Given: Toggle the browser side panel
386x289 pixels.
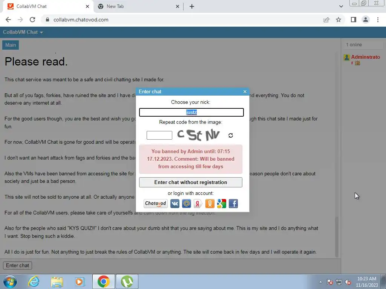Looking at the screenshot, I should (x=354, y=20).
